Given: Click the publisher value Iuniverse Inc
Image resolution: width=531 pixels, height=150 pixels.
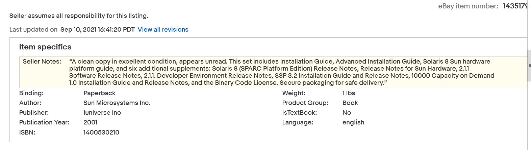Looking at the screenshot, I should click(x=102, y=113).
